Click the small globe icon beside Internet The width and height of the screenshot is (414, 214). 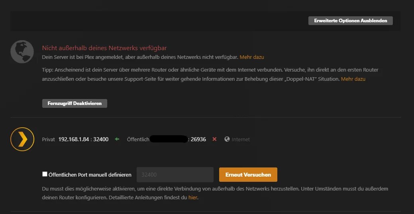[227, 139]
